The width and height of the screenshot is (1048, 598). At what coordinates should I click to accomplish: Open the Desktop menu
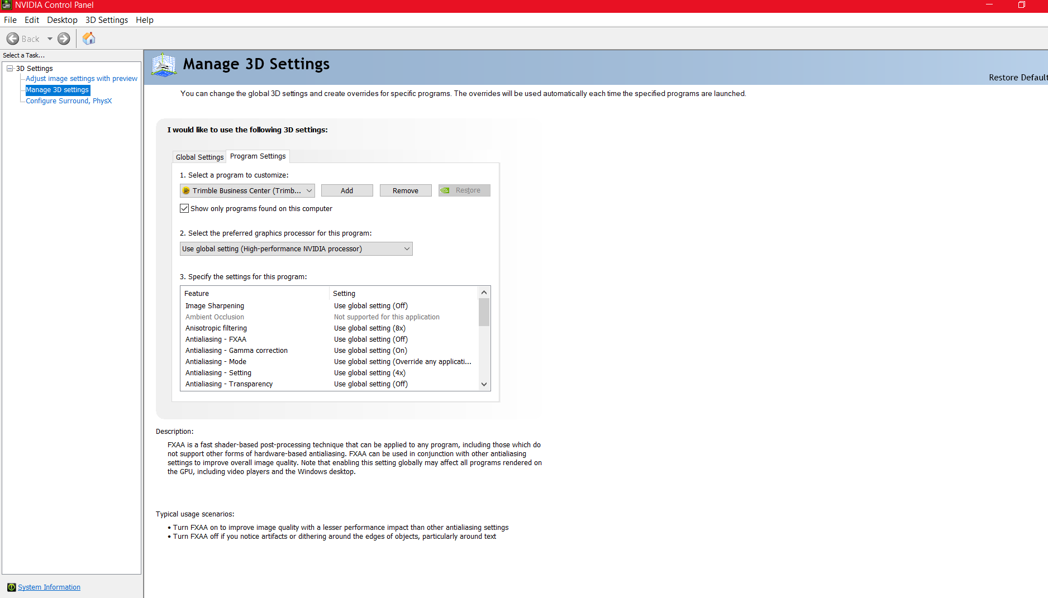coord(62,20)
